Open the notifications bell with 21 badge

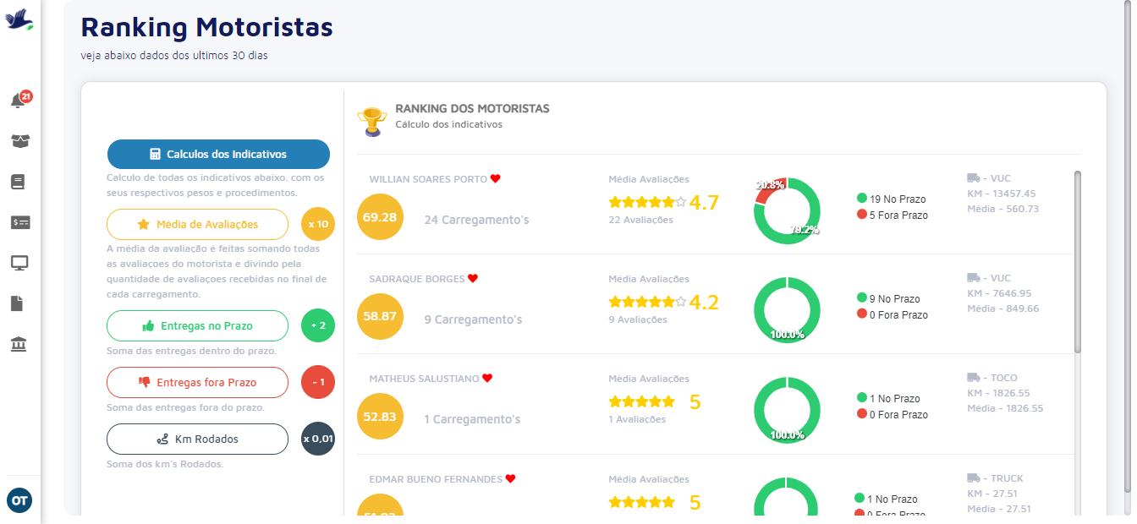(x=19, y=101)
